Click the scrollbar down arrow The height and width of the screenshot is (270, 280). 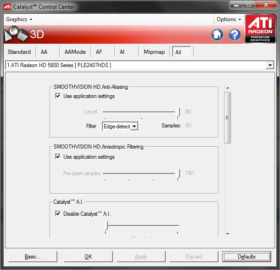click(x=228, y=234)
